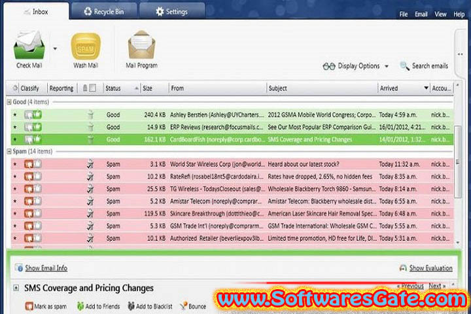Click the Check Mail icon
The width and height of the screenshot is (471, 314).
point(29,45)
